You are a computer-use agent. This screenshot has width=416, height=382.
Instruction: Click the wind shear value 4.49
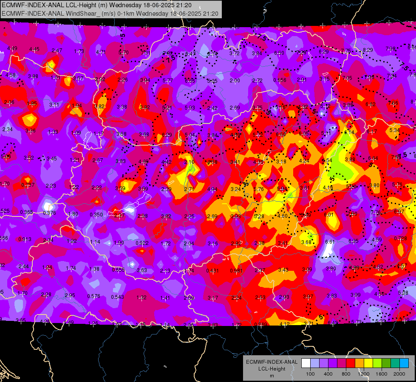tap(12, 48)
